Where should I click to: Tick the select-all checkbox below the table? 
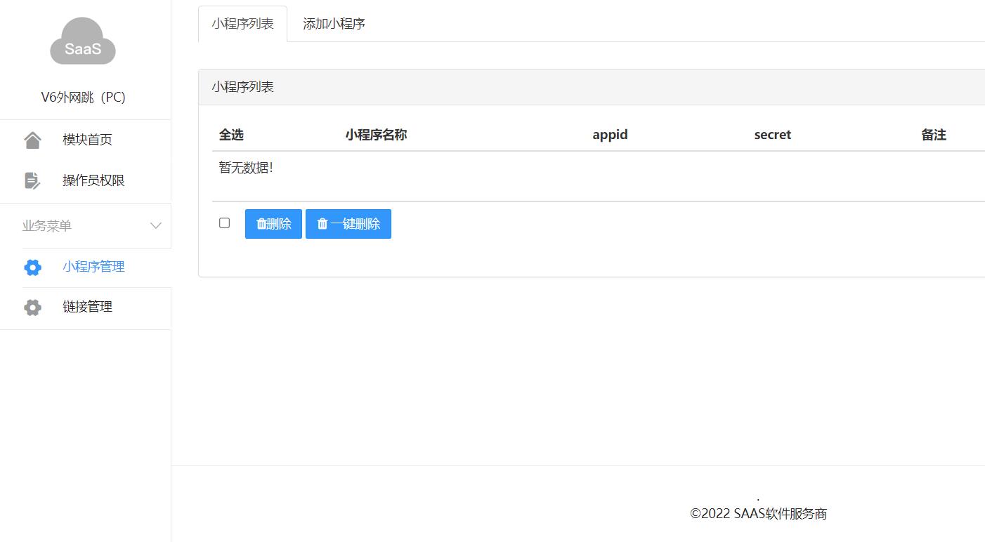(x=225, y=223)
